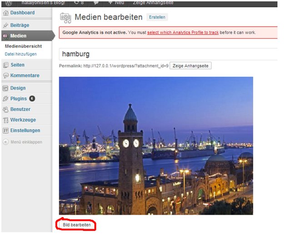The image size is (285, 234).
Task: Click the hamburg title input field
Action: (168, 54)
